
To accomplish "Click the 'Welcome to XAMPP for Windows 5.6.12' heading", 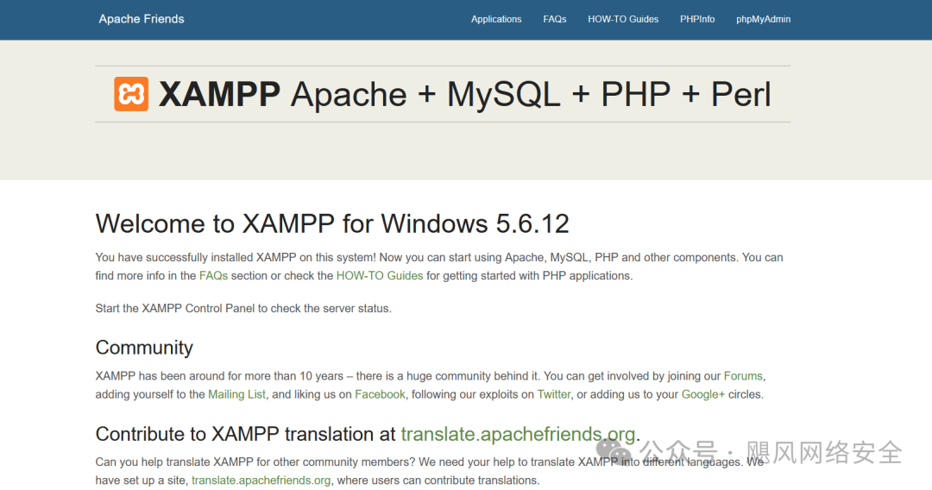I will point(332,224).
